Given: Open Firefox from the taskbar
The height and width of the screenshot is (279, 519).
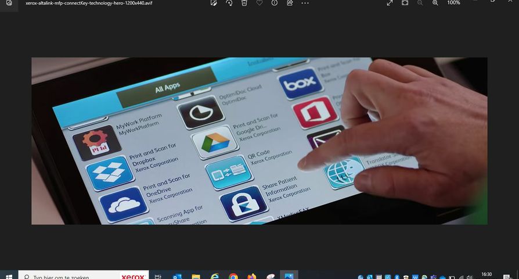Looking at the screenshot, I should coord(252,277).
